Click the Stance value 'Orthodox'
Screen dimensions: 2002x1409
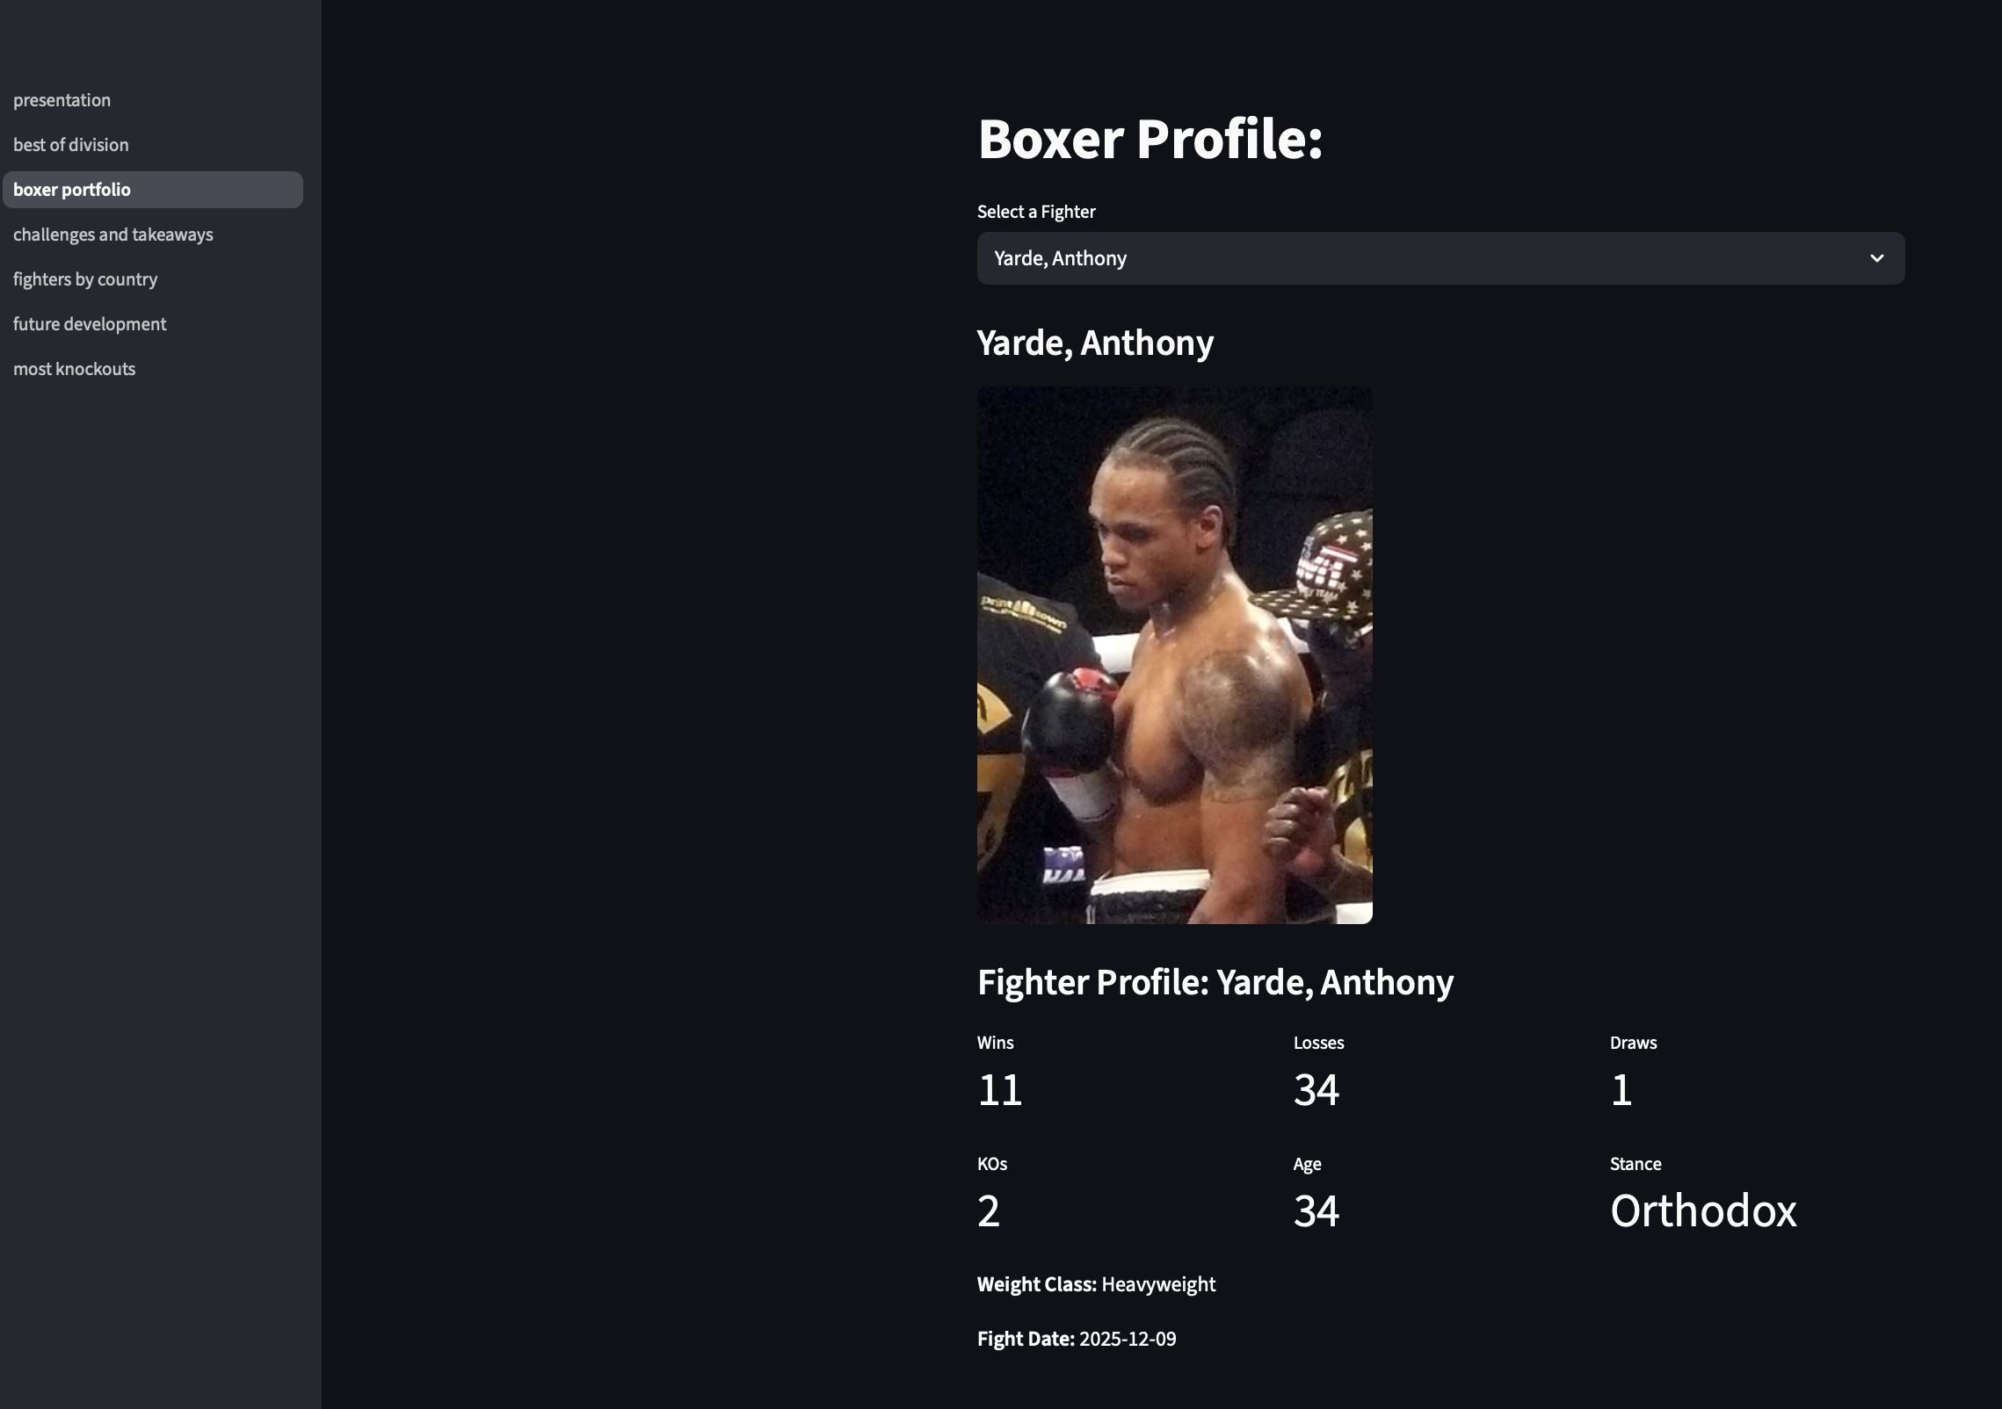click(x=1702, y=1210)
